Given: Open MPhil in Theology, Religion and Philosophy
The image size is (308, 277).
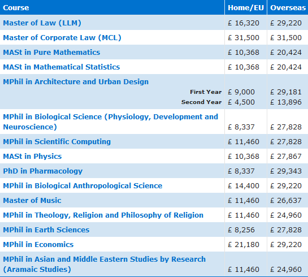Looking at the screenshot, I should [103, 215].
